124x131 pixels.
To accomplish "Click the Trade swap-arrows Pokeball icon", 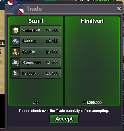I will click(x=16, y=7).
